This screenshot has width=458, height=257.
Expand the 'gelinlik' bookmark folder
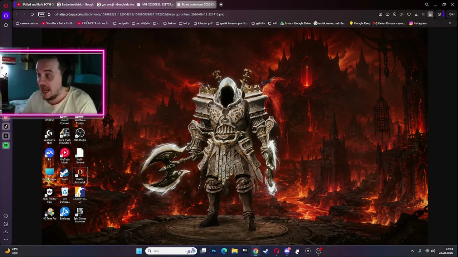[258, 23]
